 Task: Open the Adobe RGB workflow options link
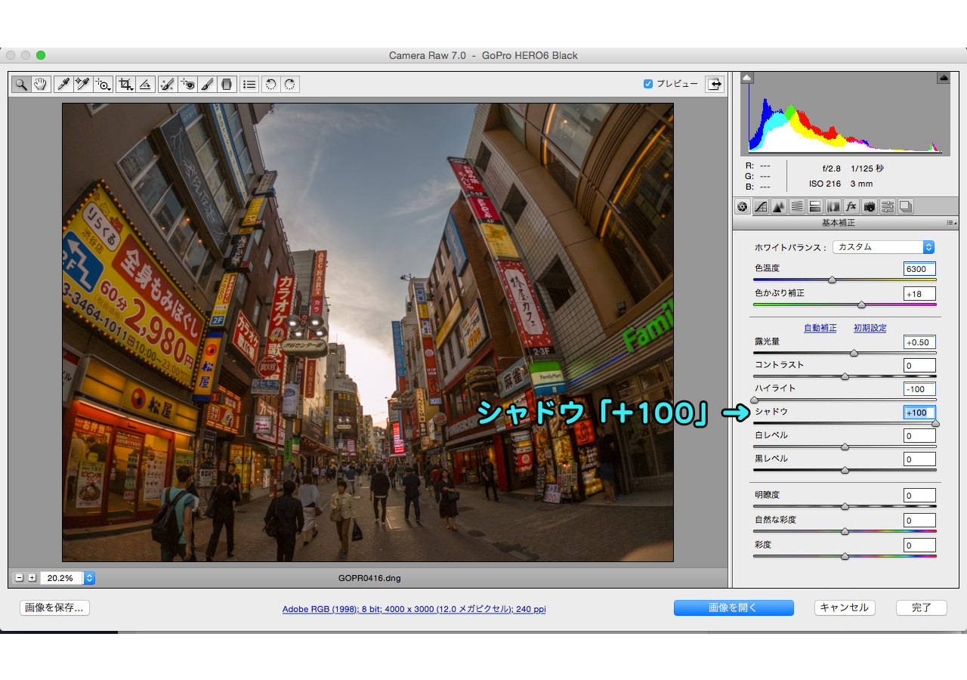tap(414, 609)
